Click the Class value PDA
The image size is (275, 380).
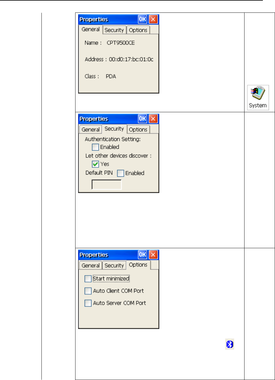click(111, 76)
